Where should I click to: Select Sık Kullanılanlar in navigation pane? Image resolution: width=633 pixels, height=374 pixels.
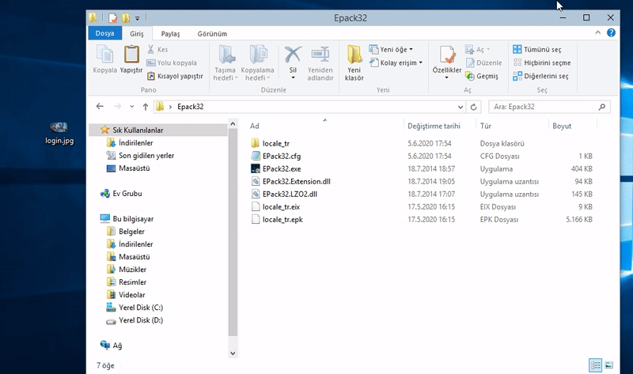click(x=158, y=130)
